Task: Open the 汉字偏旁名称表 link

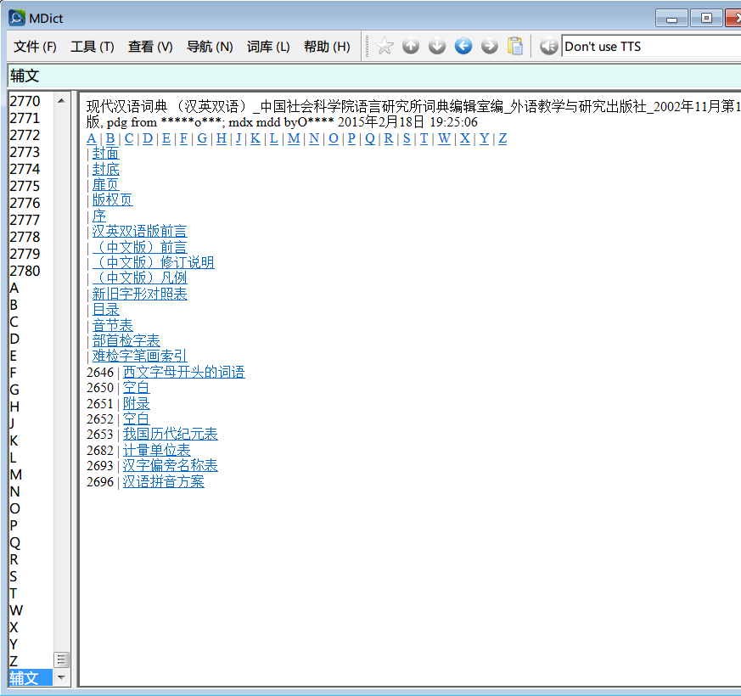Action: click(170, 465)
